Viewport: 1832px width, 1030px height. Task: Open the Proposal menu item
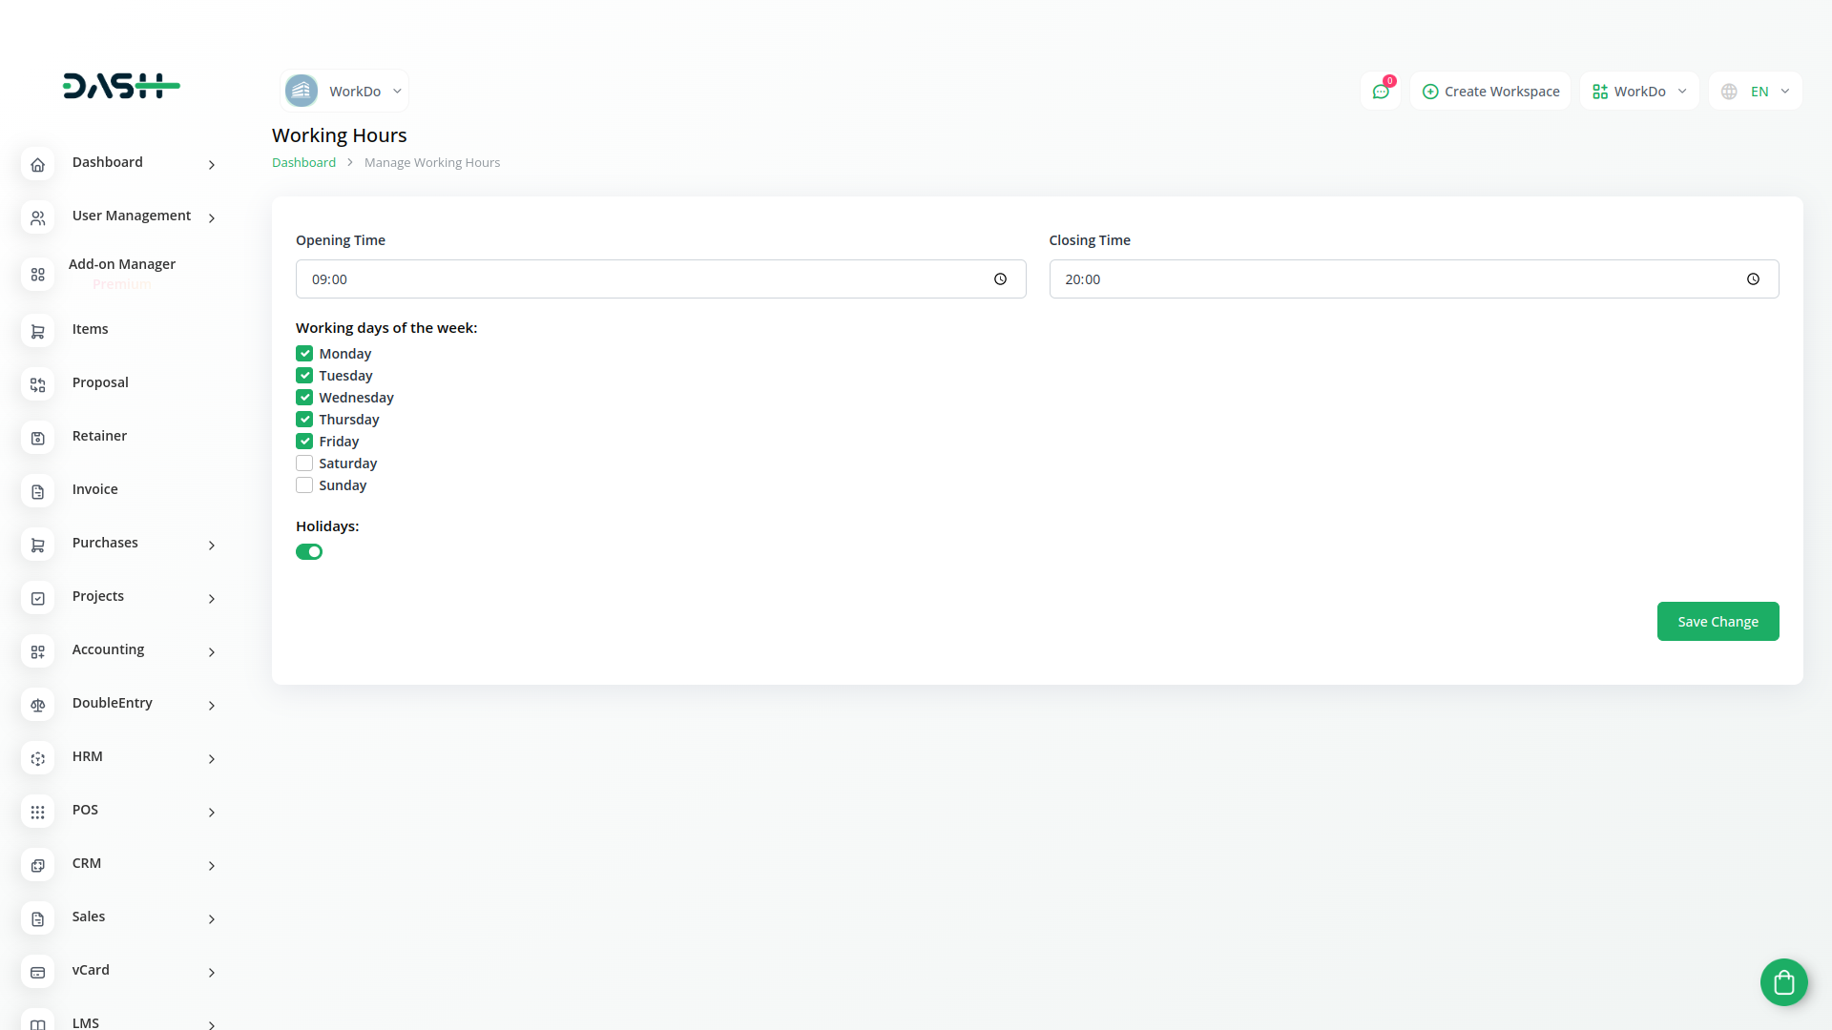coord(100,382)
